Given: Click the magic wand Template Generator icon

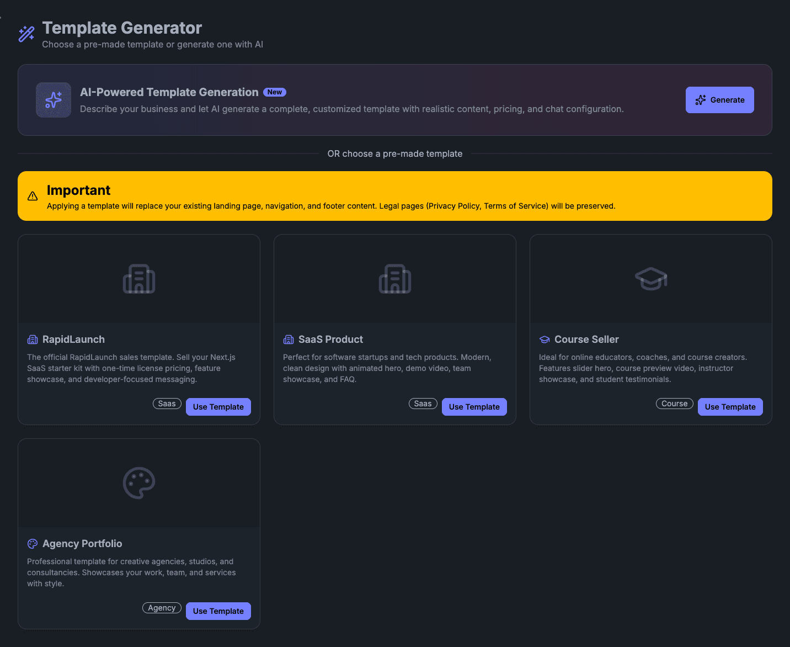Looking at the screenshot, I should click(26, 33).
